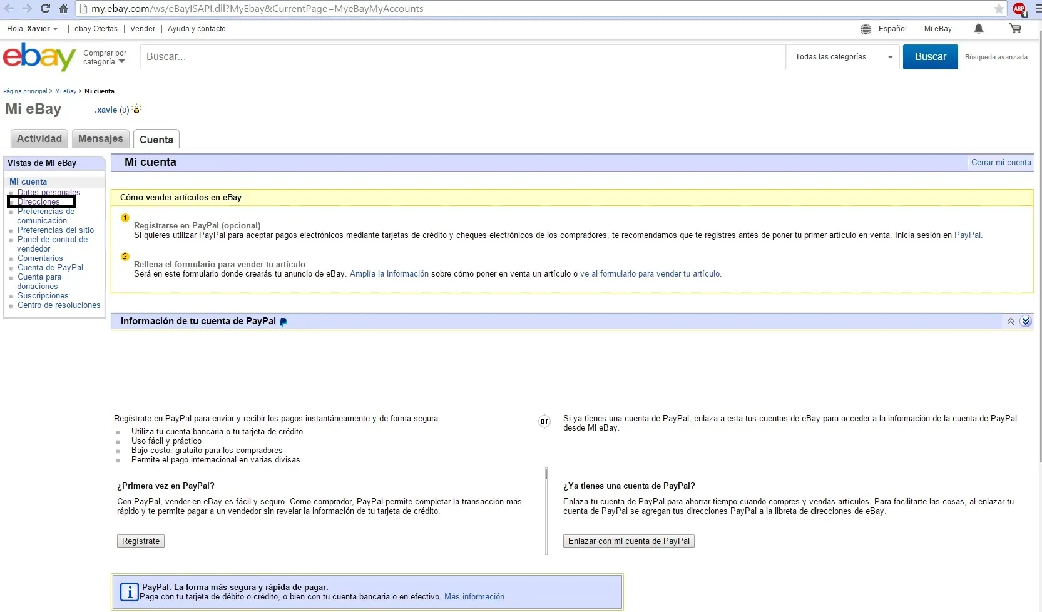Image resolution: width=1042 pixels, height=612 pixels.
Task: Click Mi eBay breadcrumb link
Action: [66, 91]
